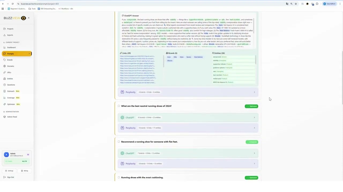Expand Perplexity row with 6 brands
Screen dimensions: 343x192
(188, 92)
